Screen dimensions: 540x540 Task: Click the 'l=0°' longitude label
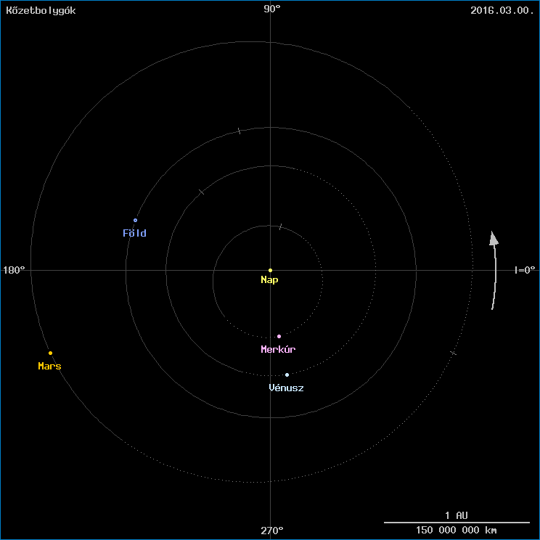(x=525, y=270)
